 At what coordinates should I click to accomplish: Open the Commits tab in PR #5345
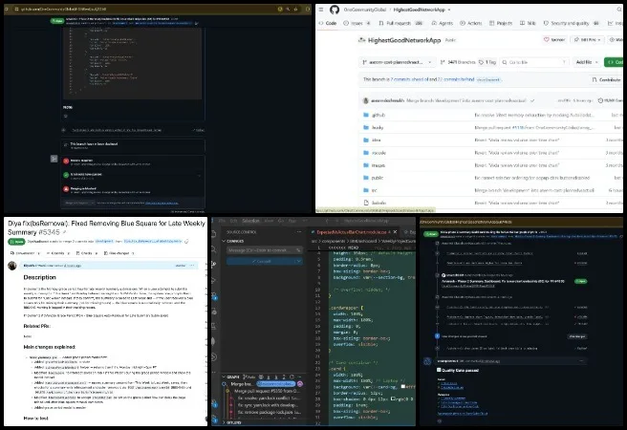coord(57,253)
